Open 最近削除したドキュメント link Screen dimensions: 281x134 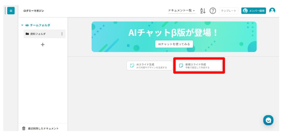(x=43, y=128)
